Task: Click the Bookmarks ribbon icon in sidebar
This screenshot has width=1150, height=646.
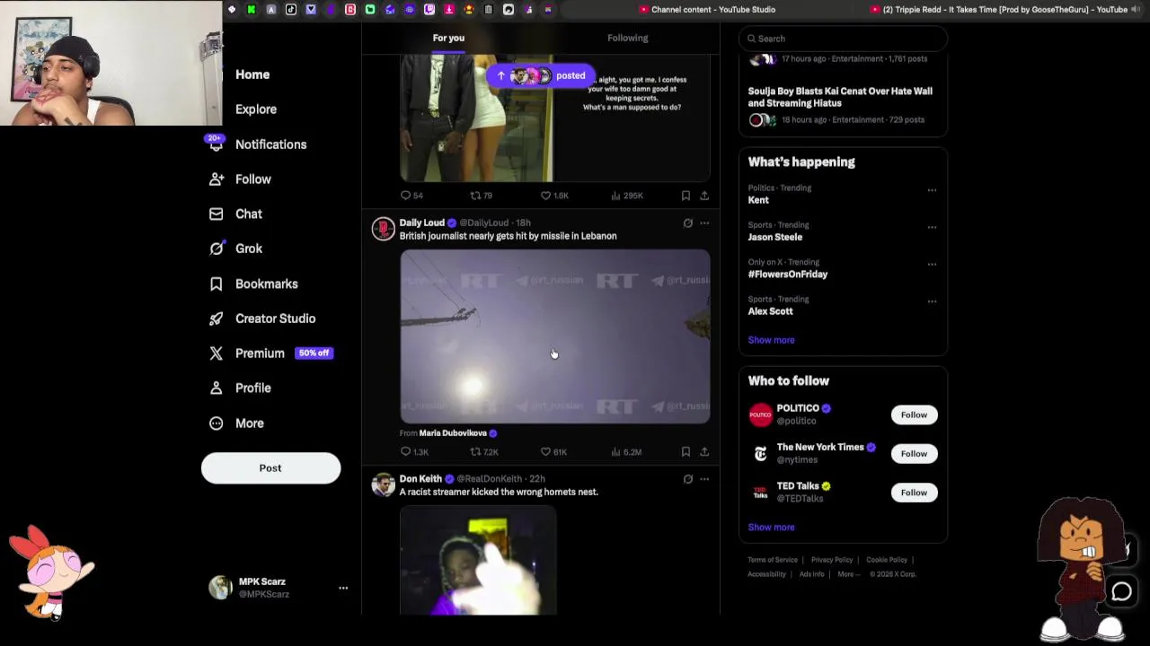Action: (x=216, y=284)
